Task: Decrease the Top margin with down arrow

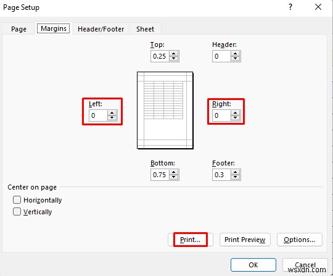Action: 174,59
